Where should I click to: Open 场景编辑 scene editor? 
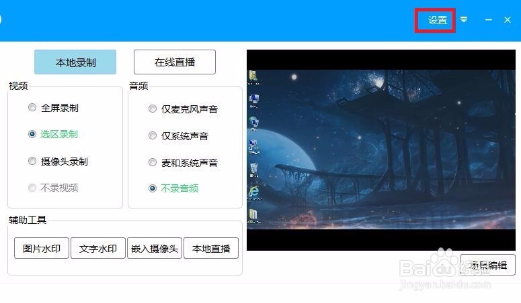[x=488, y=265]
